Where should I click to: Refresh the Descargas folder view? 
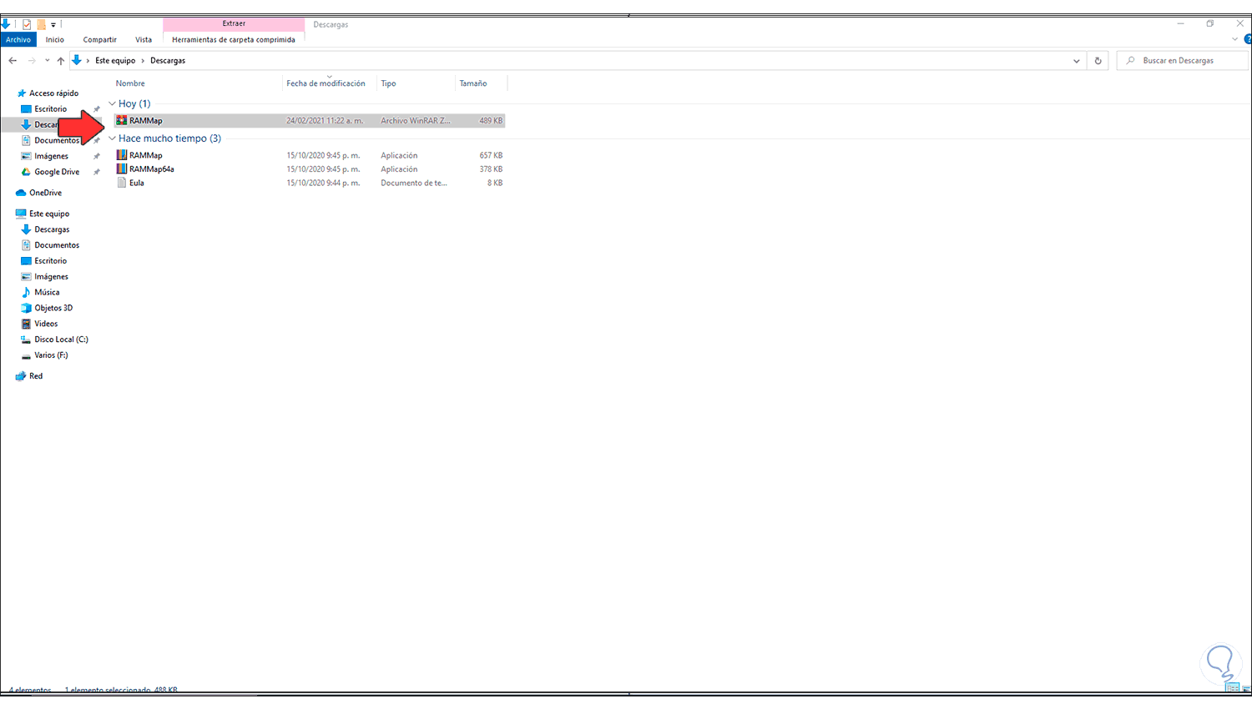pos(1098,61)
